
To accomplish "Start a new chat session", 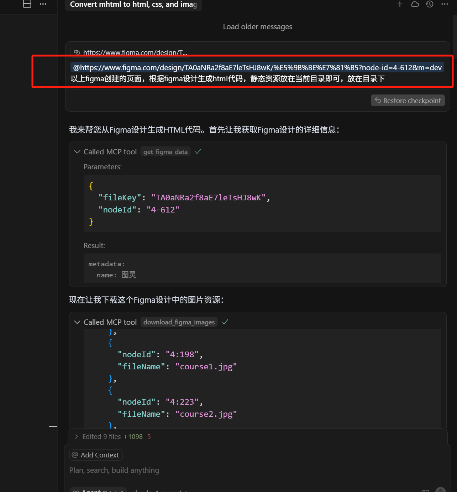I will (400, 4).
